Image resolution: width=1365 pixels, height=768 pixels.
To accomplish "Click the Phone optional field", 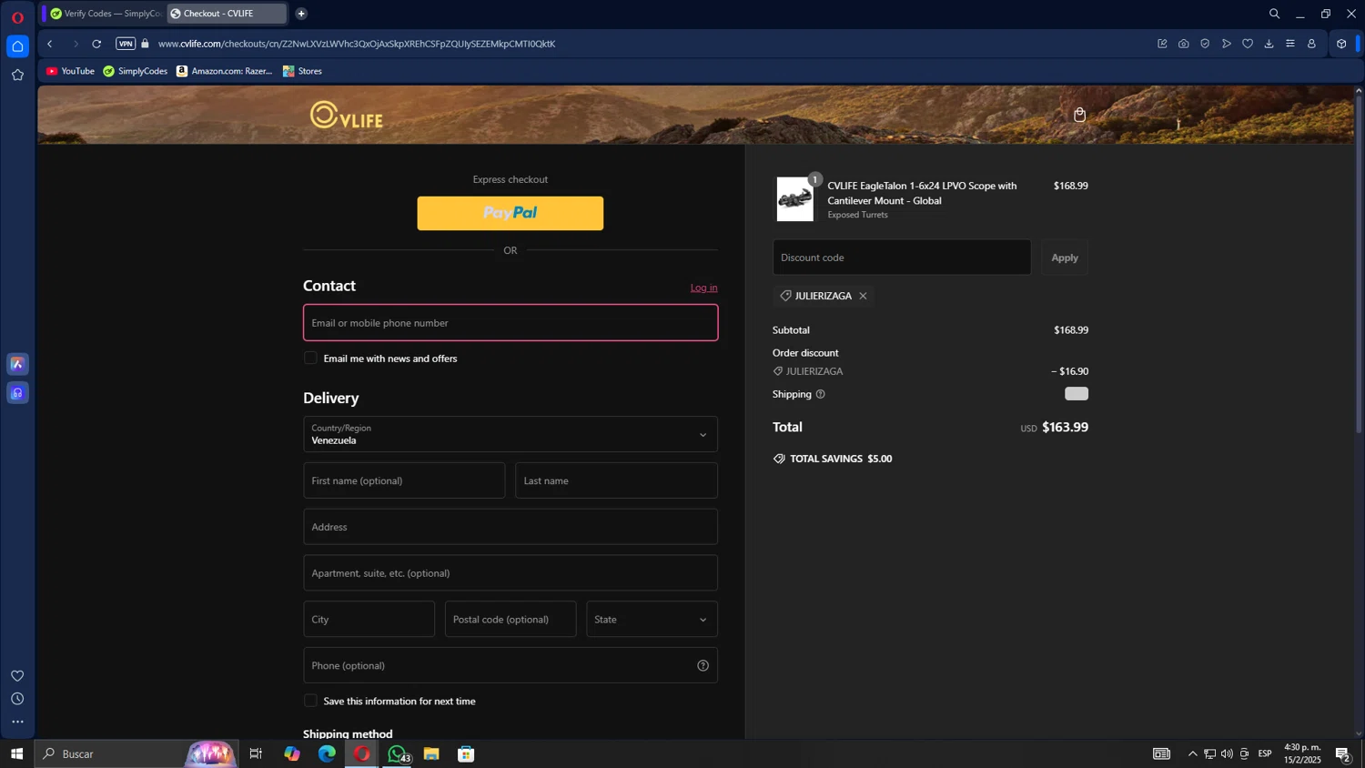I will 511,665.
